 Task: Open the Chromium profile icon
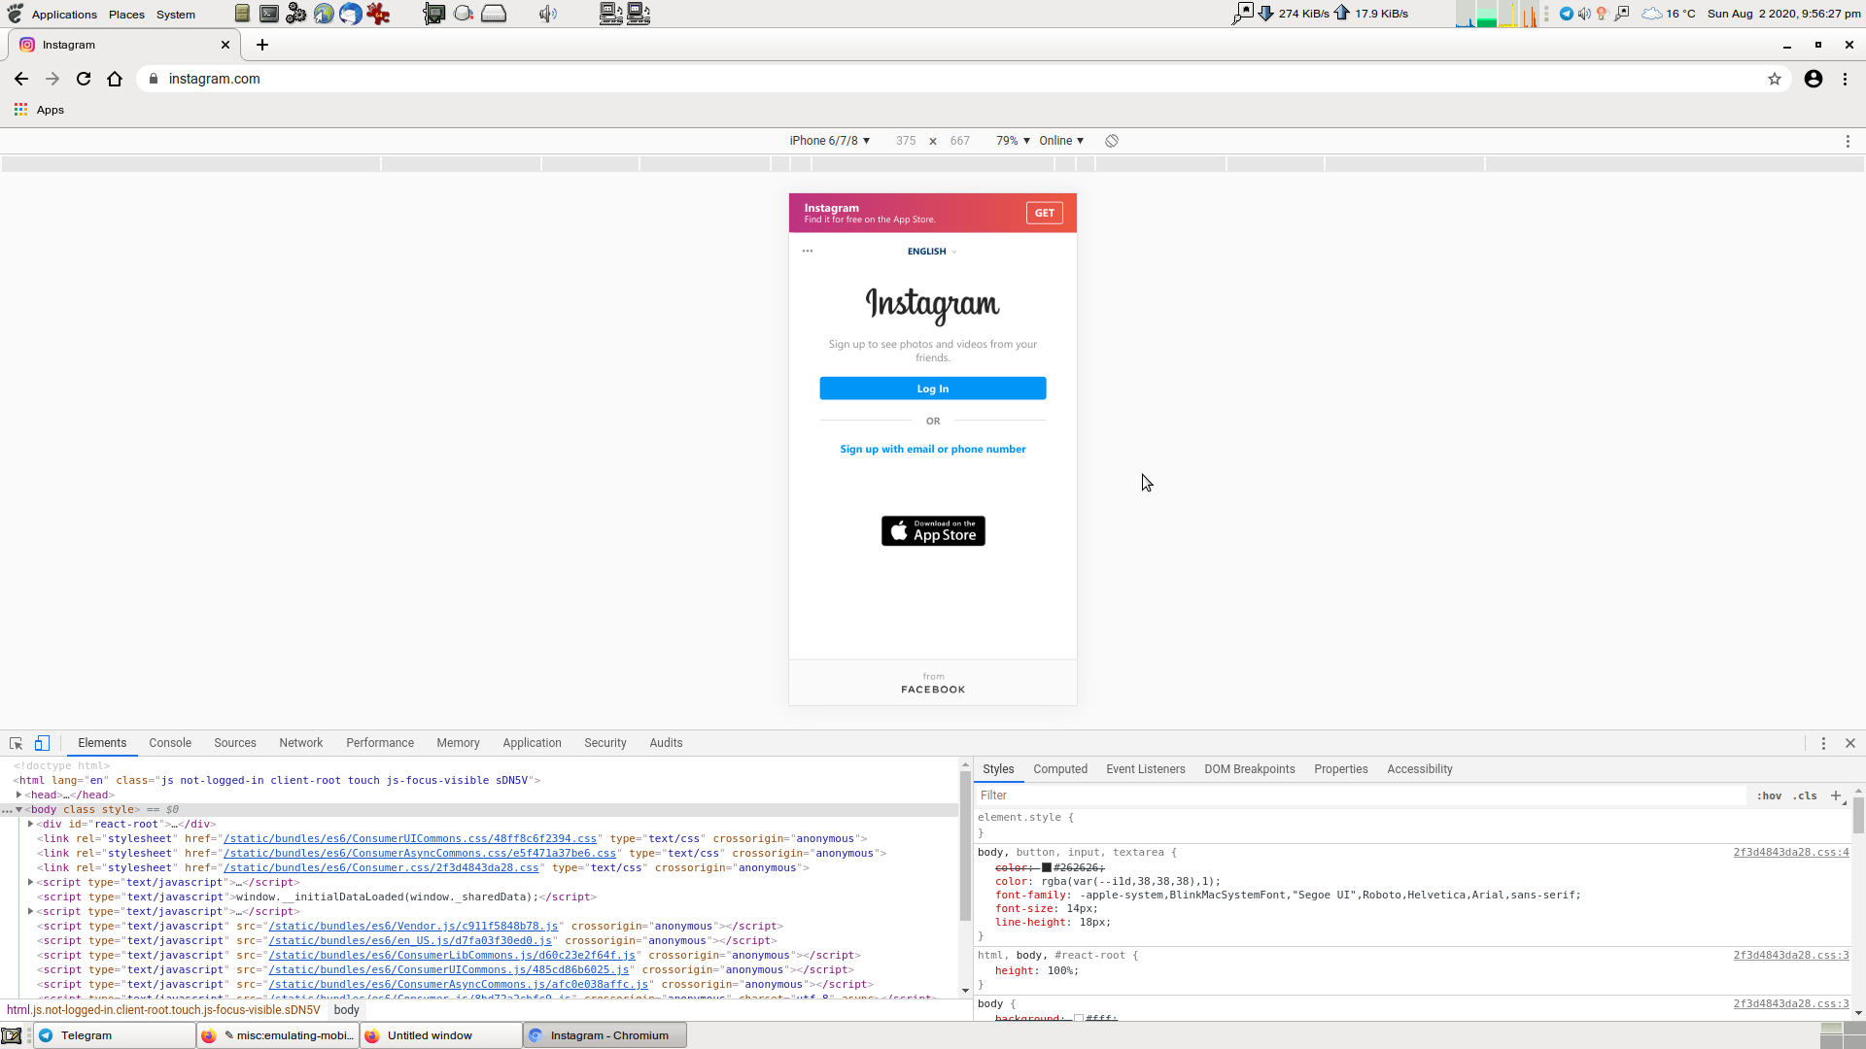point(1814,79)
